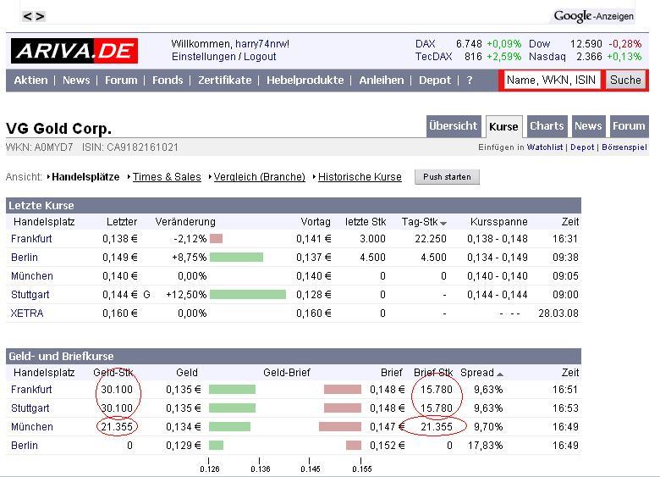Image resolution: width=660 pixels, height=477 pixels.
Task: Open Frankfurt in Letzte Kurse table
Action: tap(31, 239)
